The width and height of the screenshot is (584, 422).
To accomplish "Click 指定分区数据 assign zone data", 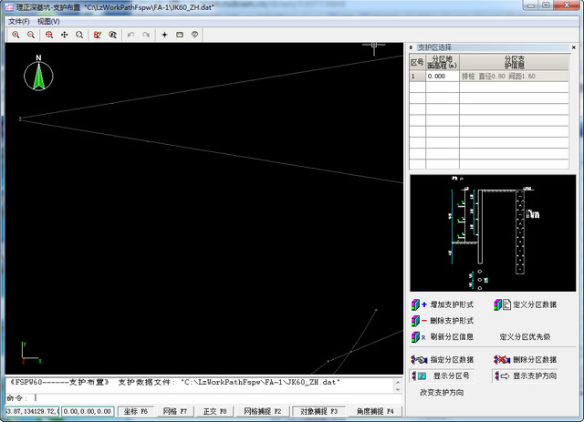I will (443, 360).
